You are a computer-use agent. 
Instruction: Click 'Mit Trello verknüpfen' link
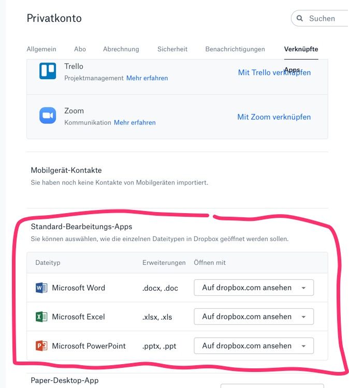click(274, 72)
